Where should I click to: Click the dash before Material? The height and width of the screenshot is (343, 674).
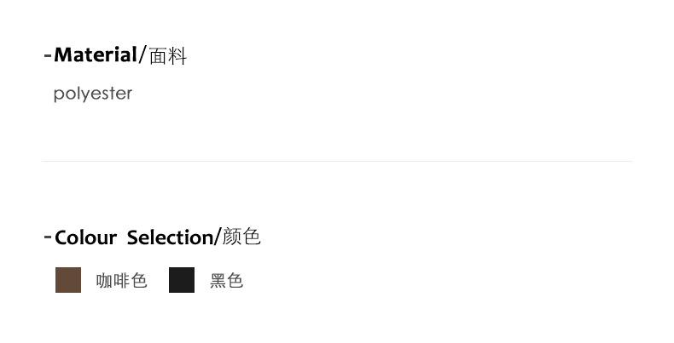click(x=48, y=56)
